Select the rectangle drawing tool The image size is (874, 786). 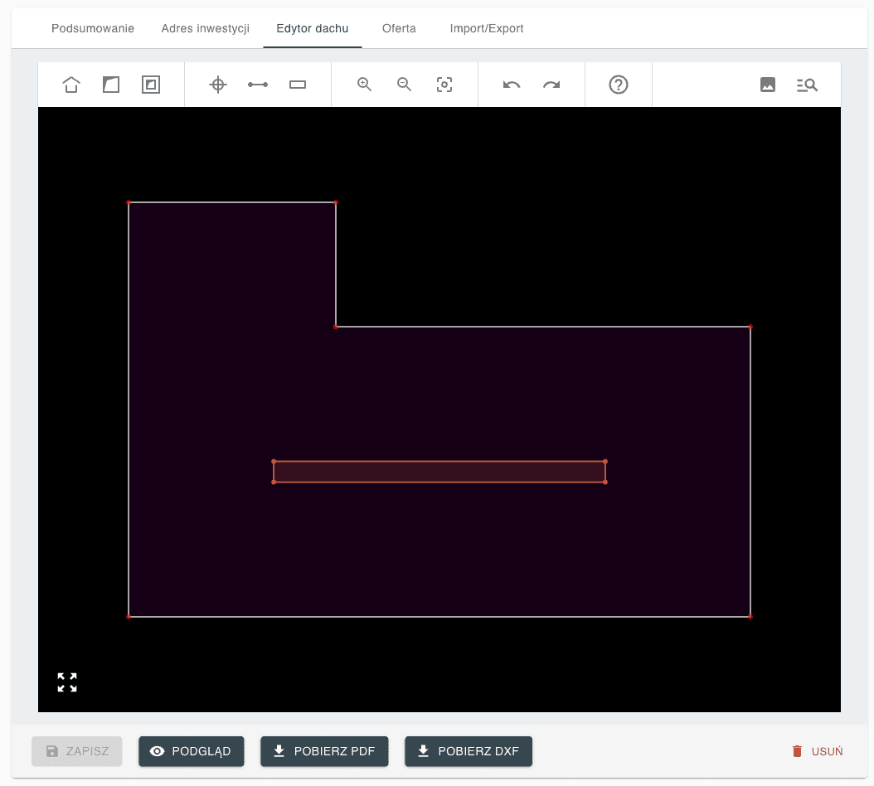tap(298, 85)
